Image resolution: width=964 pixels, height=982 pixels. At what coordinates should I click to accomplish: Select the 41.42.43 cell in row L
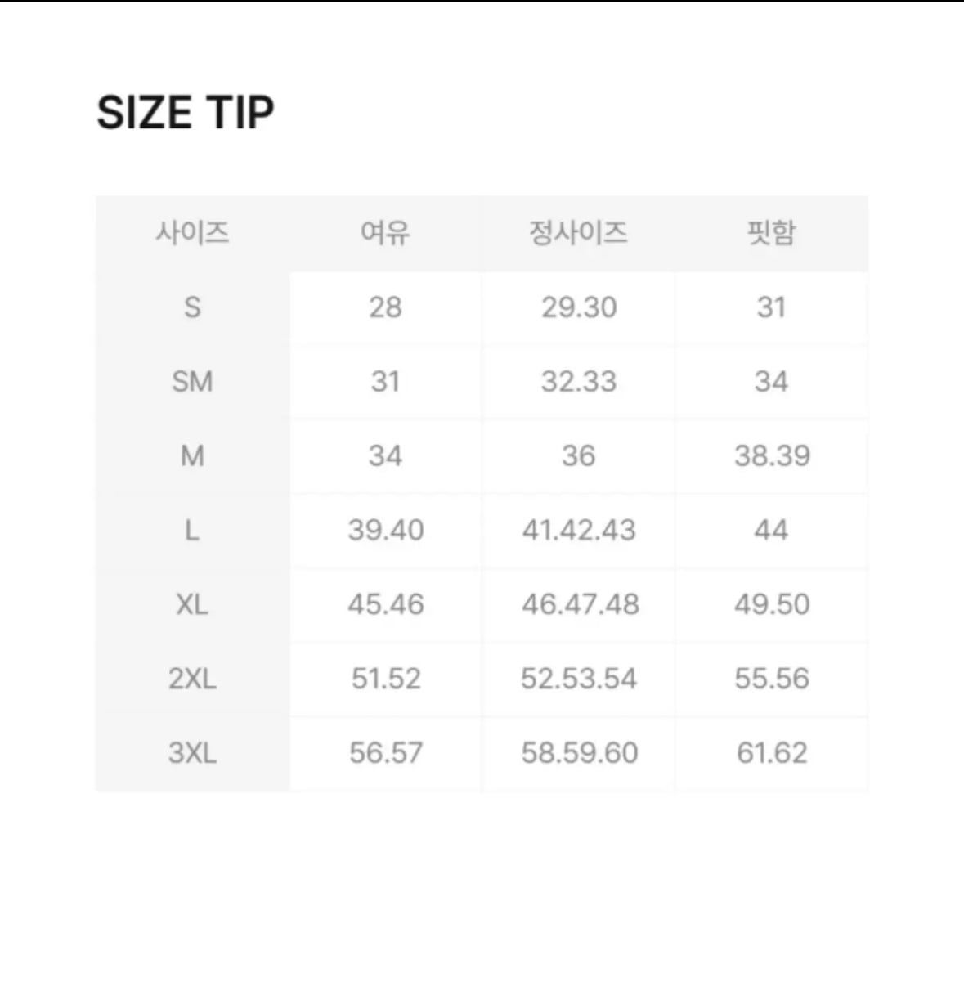579,531
